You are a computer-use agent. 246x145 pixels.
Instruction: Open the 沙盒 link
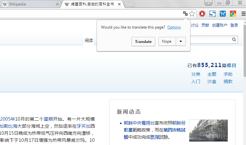[212, 81]
